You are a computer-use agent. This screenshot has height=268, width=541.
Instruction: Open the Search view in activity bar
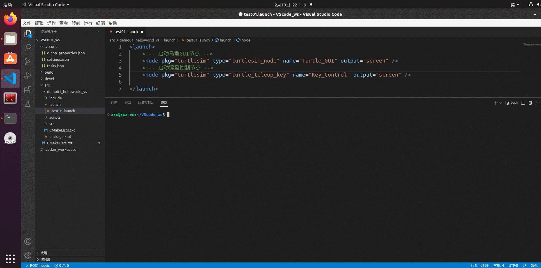pyautogui.click(x=28, y=47)
